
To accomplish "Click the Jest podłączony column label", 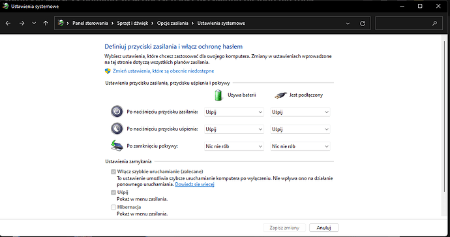I will tap(306, 95).
